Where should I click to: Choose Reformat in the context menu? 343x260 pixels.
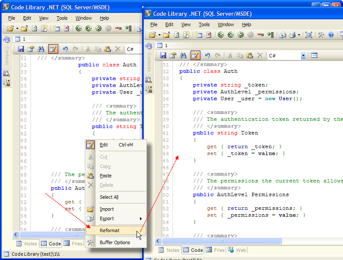tap(116, 230)
